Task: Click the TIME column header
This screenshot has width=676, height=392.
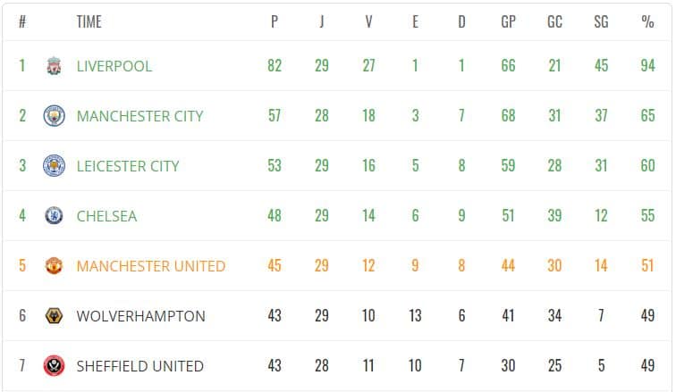Action: point(89,21)
